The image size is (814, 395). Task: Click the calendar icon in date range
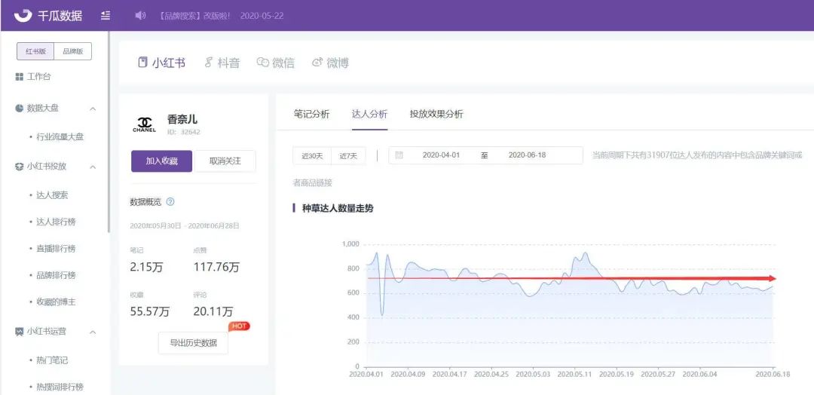pos(399,155)
